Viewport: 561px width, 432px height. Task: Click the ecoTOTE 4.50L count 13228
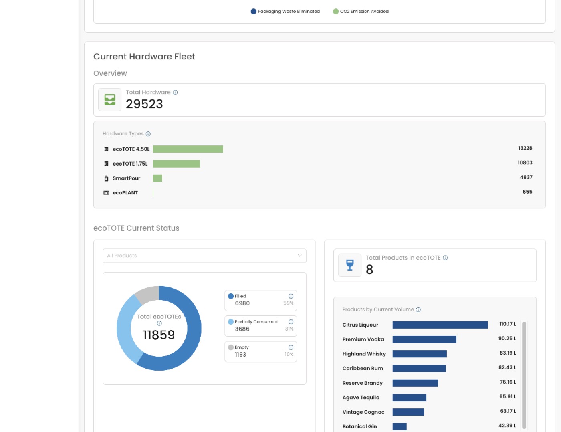pos(525,148)
